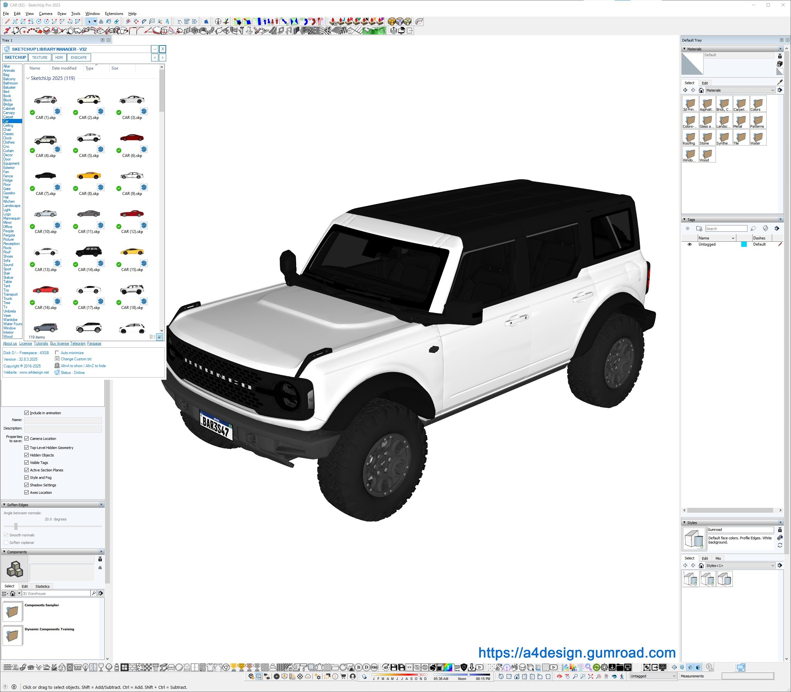The height and width of the screenshot is (692, 791).
Task: Add a new tag with the plus icon
Action: (x=687, y=229)
